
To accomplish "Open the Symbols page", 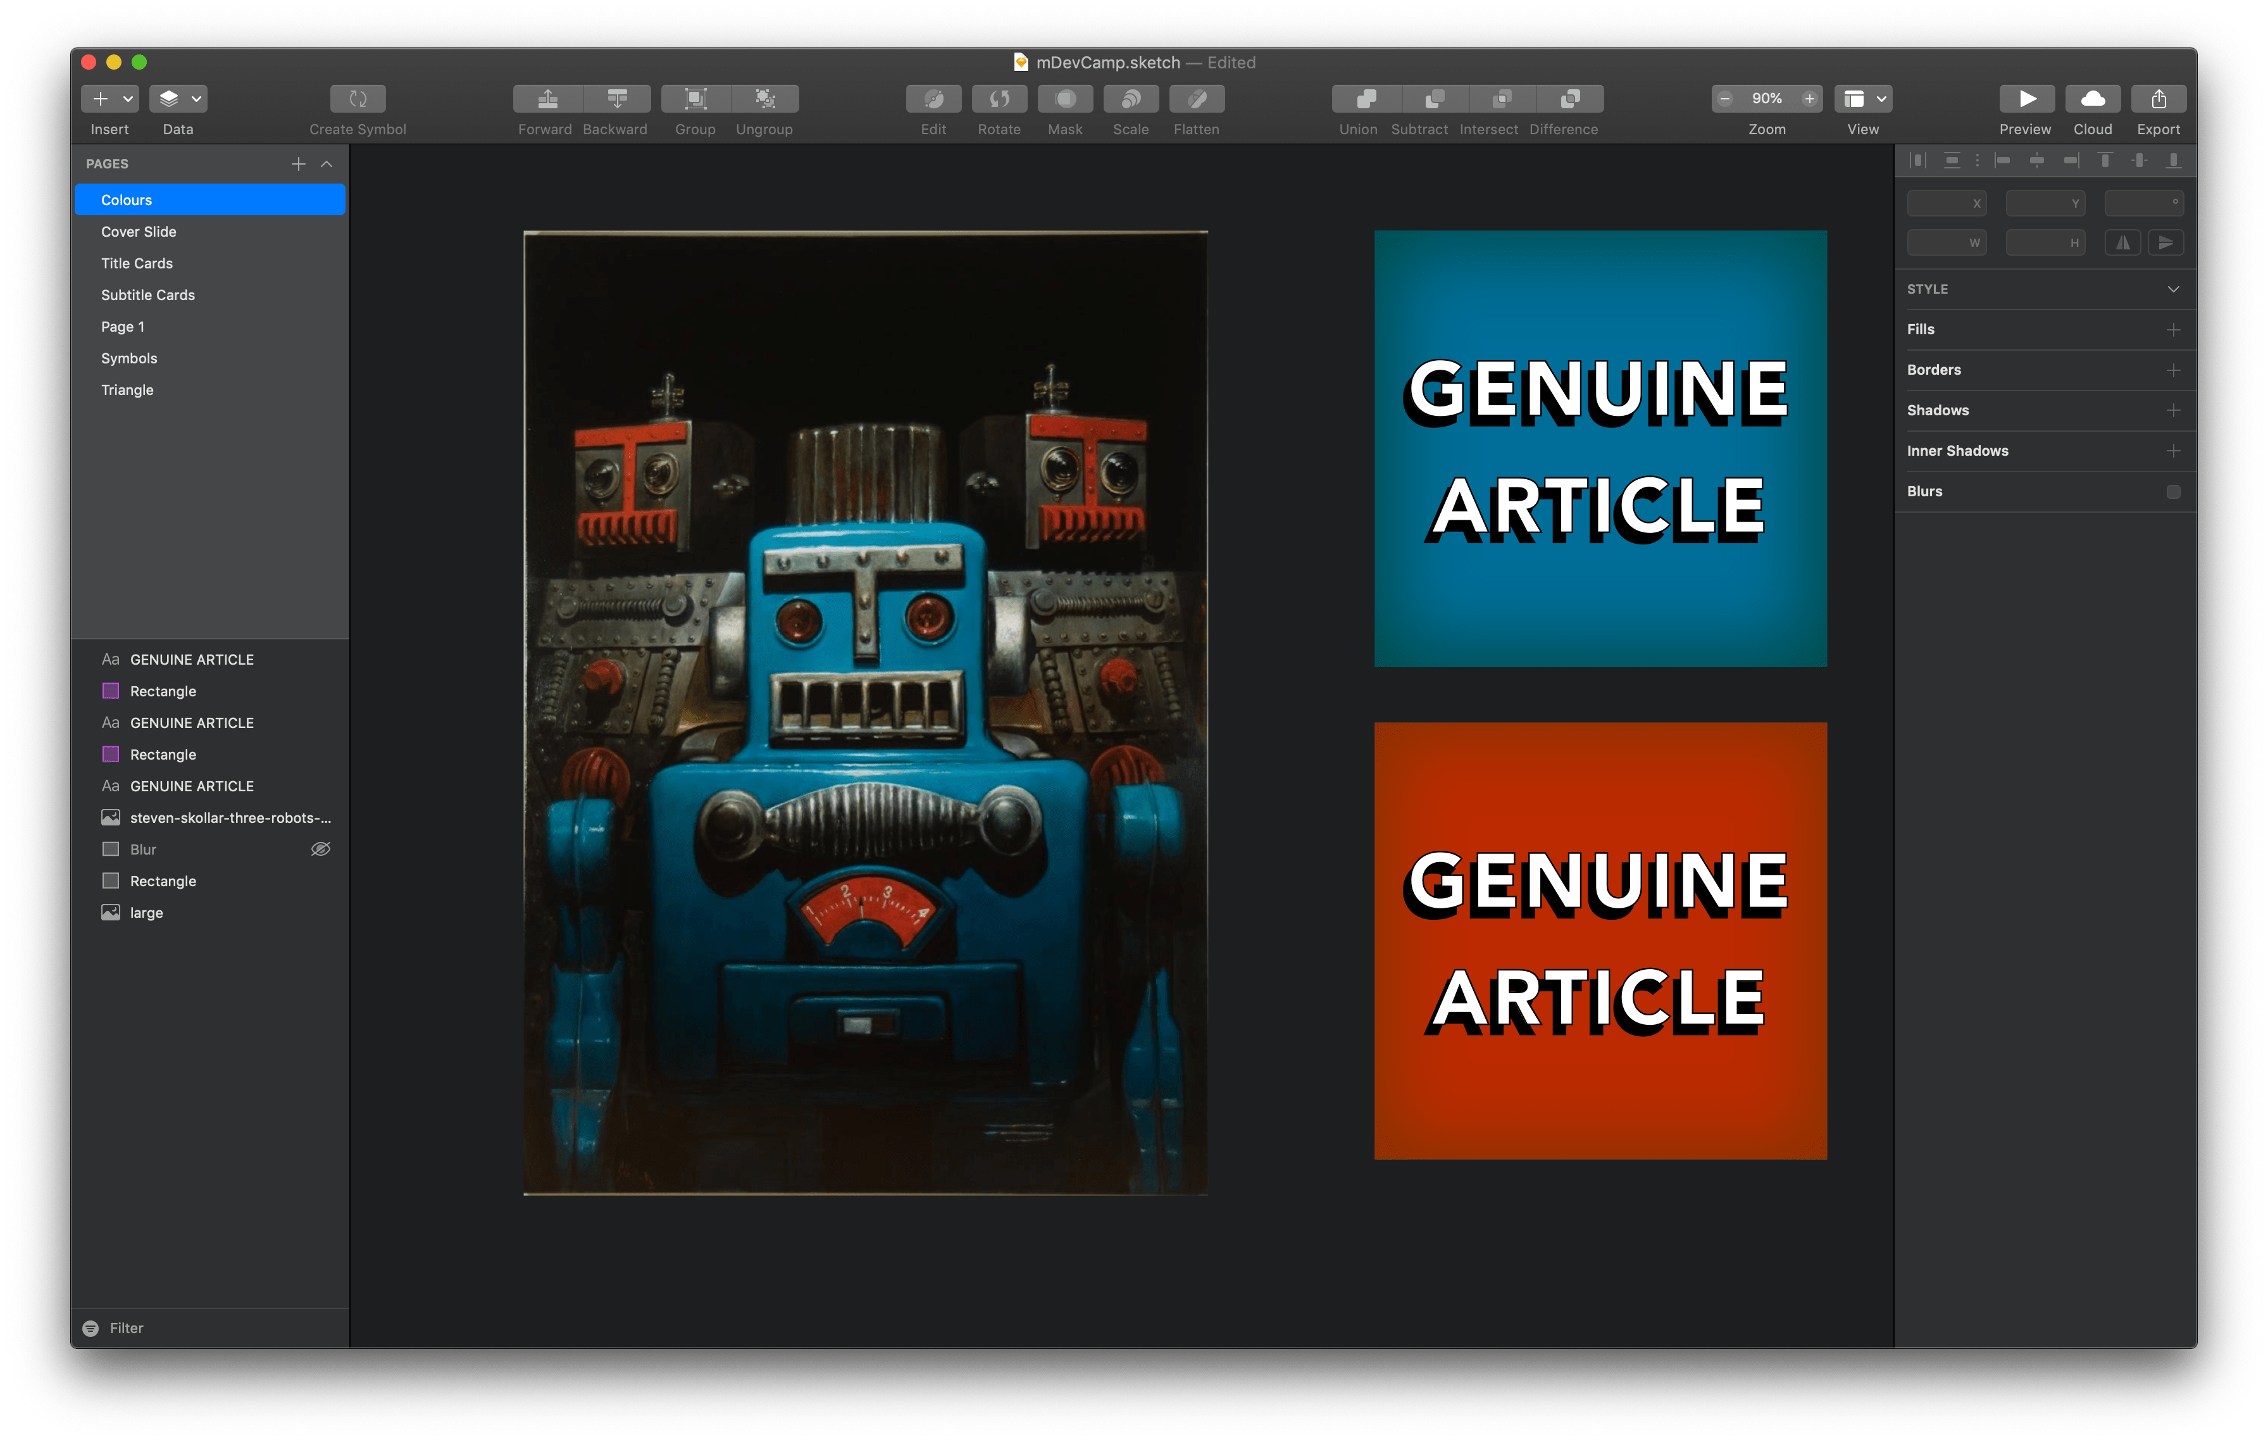I will (129, 358).
